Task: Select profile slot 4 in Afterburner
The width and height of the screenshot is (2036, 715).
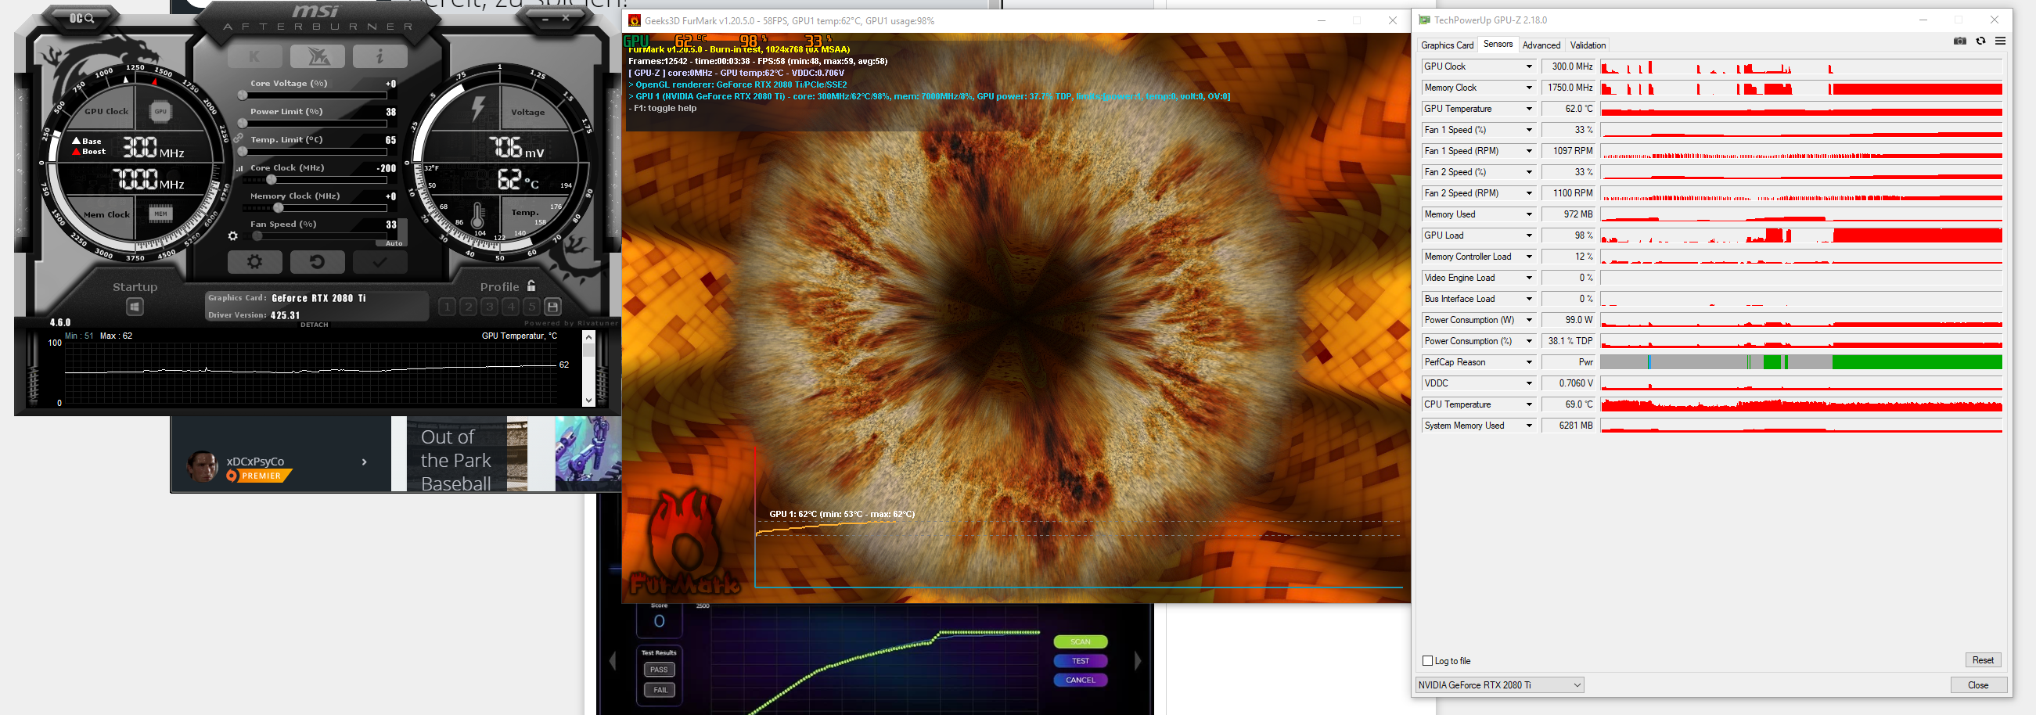Action: pos(512,307)
